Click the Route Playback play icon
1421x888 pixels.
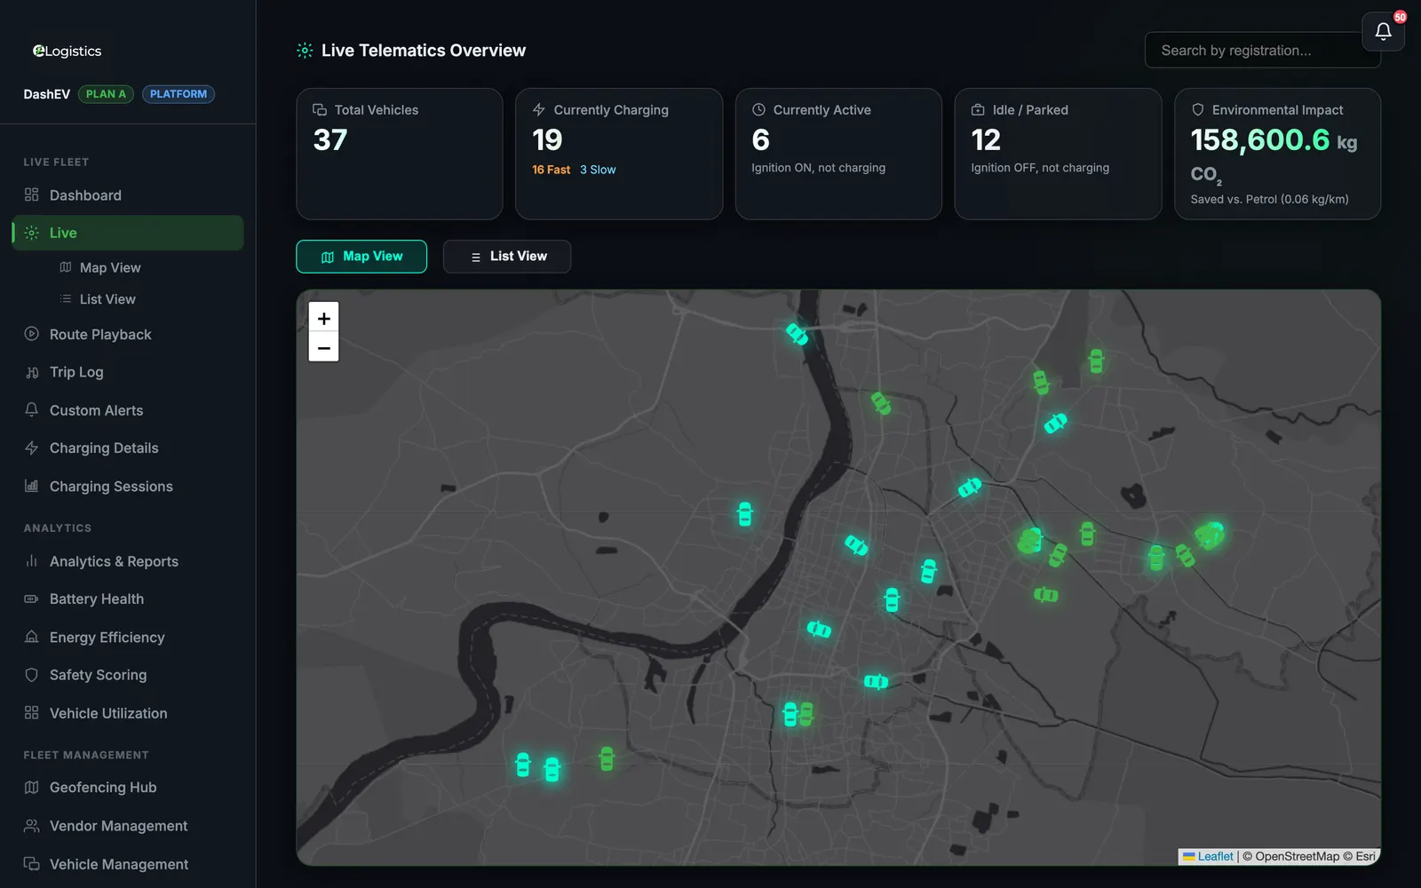31,334
